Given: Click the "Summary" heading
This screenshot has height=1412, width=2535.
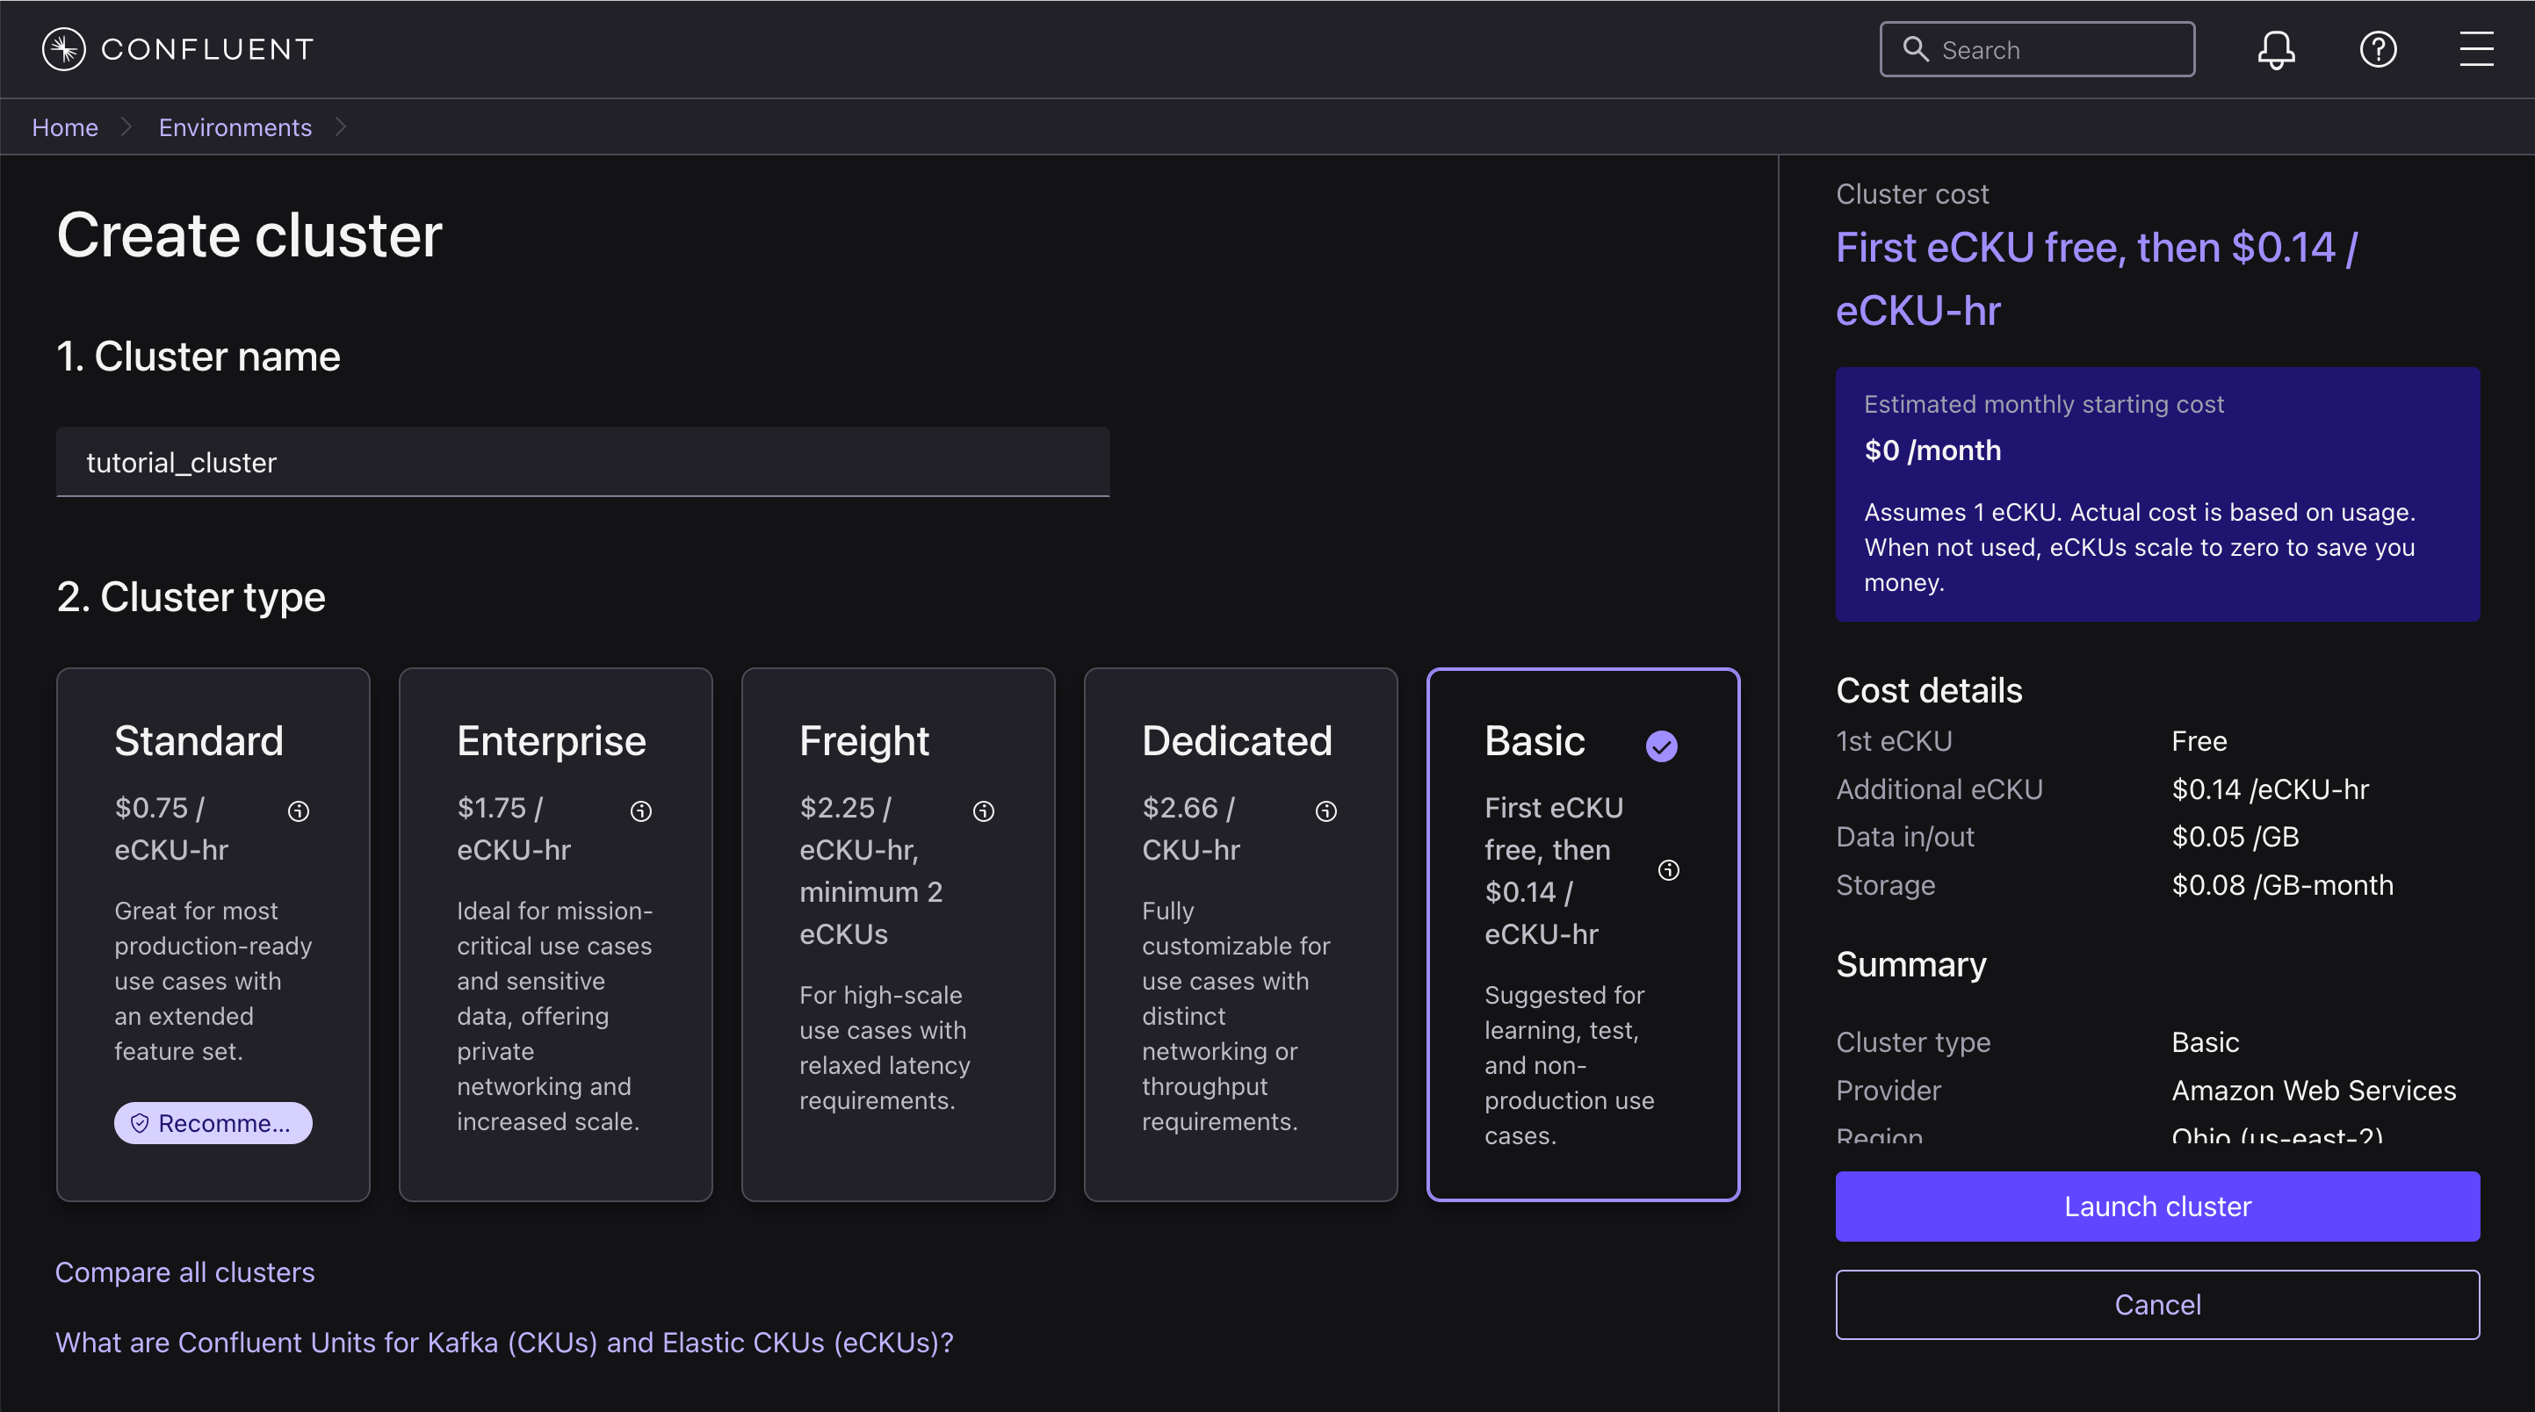Looking at the screenshot, I should (1911, 964).
